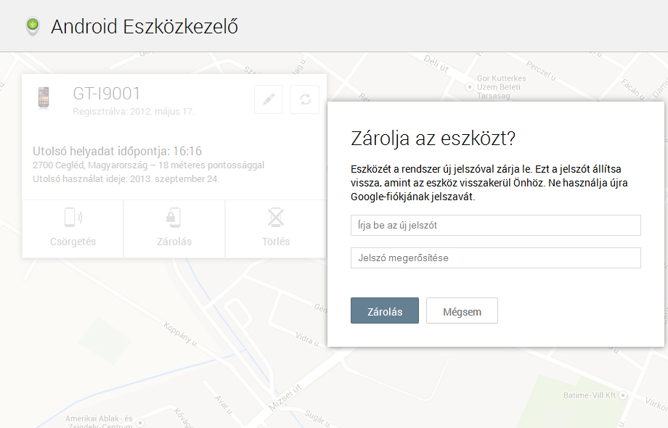Click the 'Perczel u.' street label on map
The image size is (668, 428).
541,70
